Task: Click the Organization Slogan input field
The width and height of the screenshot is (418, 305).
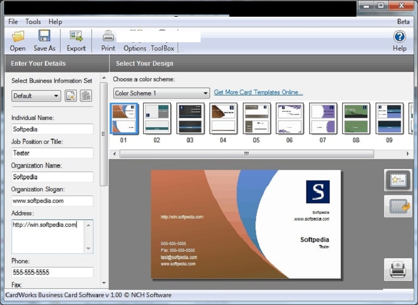Action: click(52, 201)
